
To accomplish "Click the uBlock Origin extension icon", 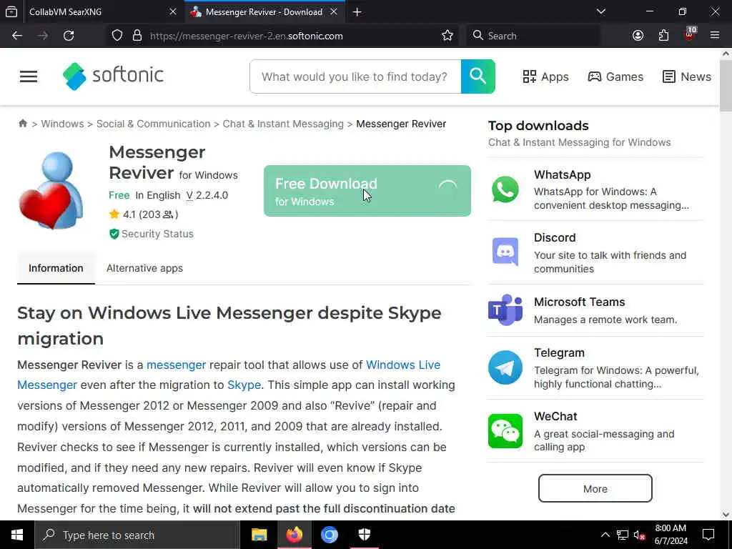I will [x=690, y=34].
